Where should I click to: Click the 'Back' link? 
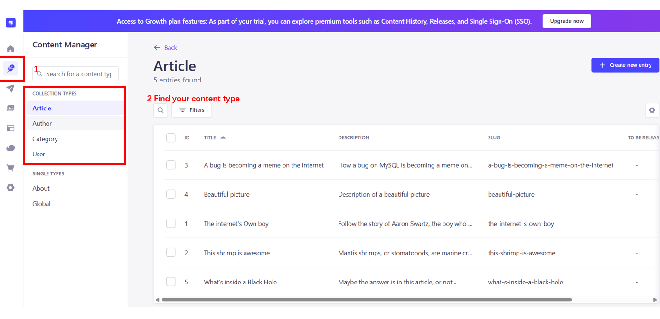pos(165,47)
